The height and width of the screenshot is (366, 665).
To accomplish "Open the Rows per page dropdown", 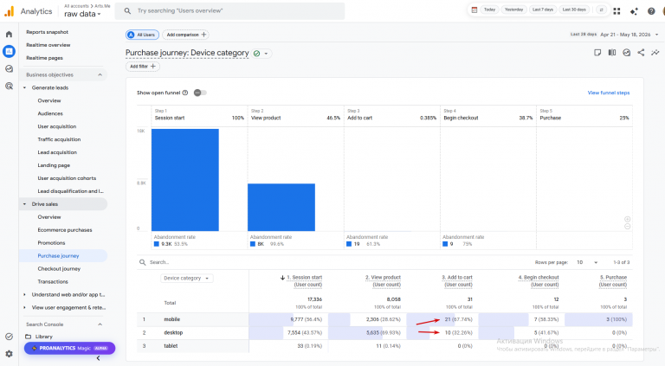I will (x=587, y=263).
